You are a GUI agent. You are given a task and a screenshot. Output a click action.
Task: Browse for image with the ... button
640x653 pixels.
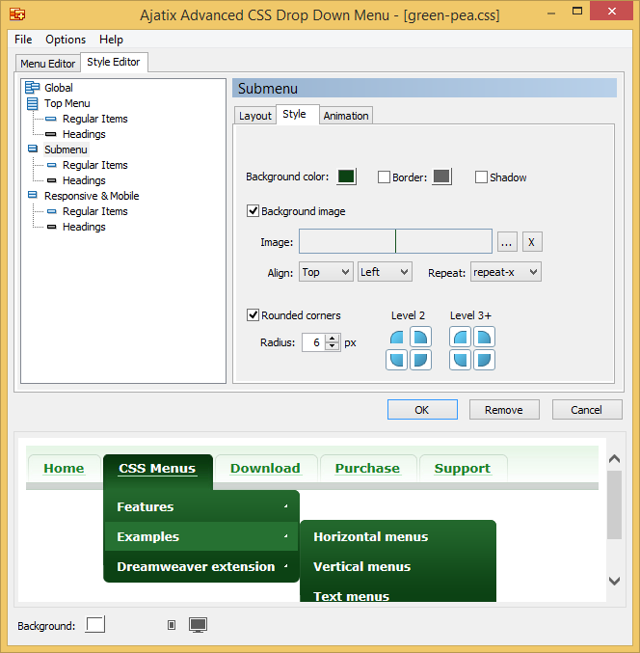[x=507, y=242]
